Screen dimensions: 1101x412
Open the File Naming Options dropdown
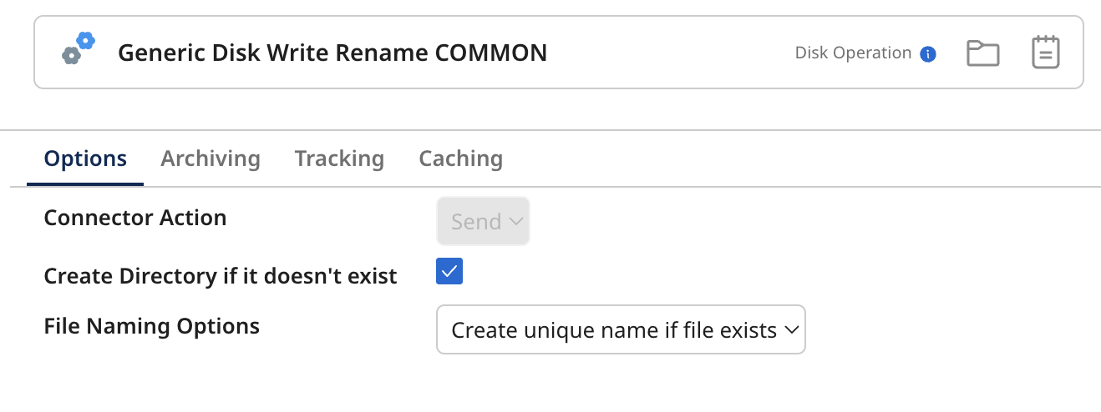coord(620,330)
